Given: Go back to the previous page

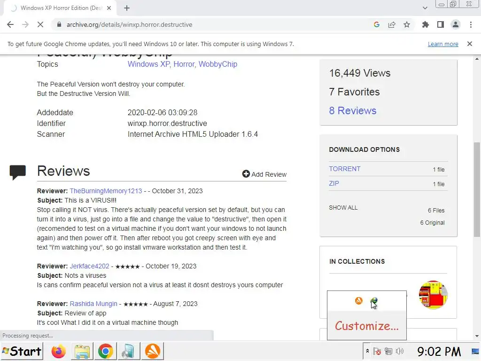Looking at the screenshot, I should [10, 24].
